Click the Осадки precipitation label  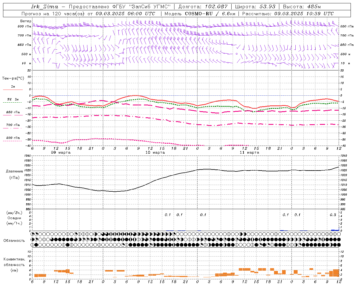click(x=14, y=218)
